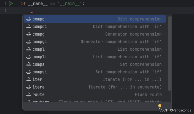Click the completion popup vertical scrollbar

169,54
